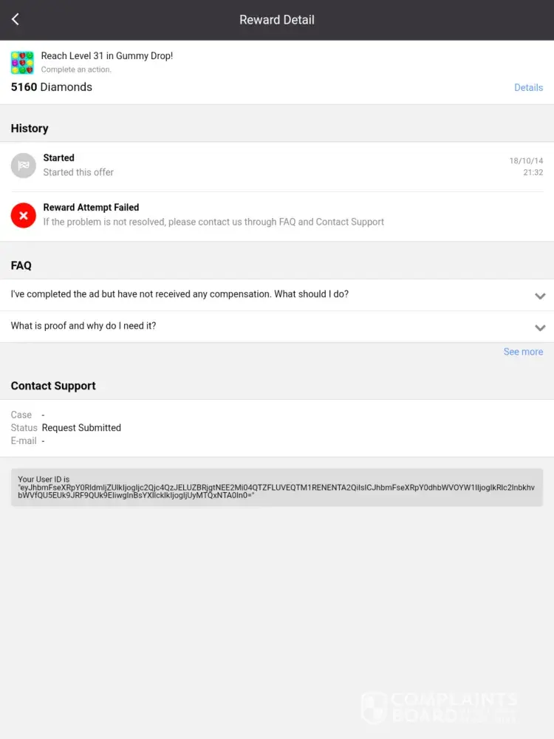The image size is (554, 739).
Task: Expand the proof FAQ chevron
Action: (x=540, y=327)
